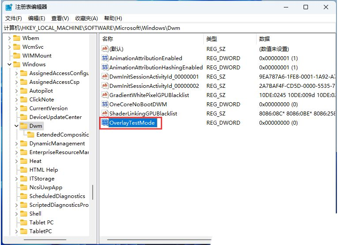Collapse the Windows tree node
Screen dimensions: 351x245
click(9, 65)
